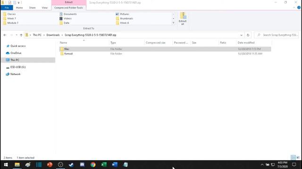The width and height of the screenshot is (302, 169).
Task: Open OneDrive in navigation pane
Action: tap(16, 53)
